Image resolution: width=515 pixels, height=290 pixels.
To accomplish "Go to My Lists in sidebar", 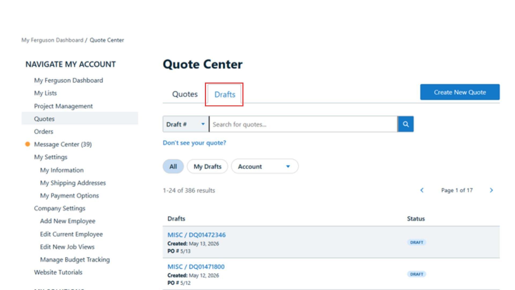I will coord(45,93).
